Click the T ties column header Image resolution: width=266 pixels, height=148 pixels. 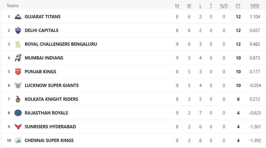click(x=211, y=6)
